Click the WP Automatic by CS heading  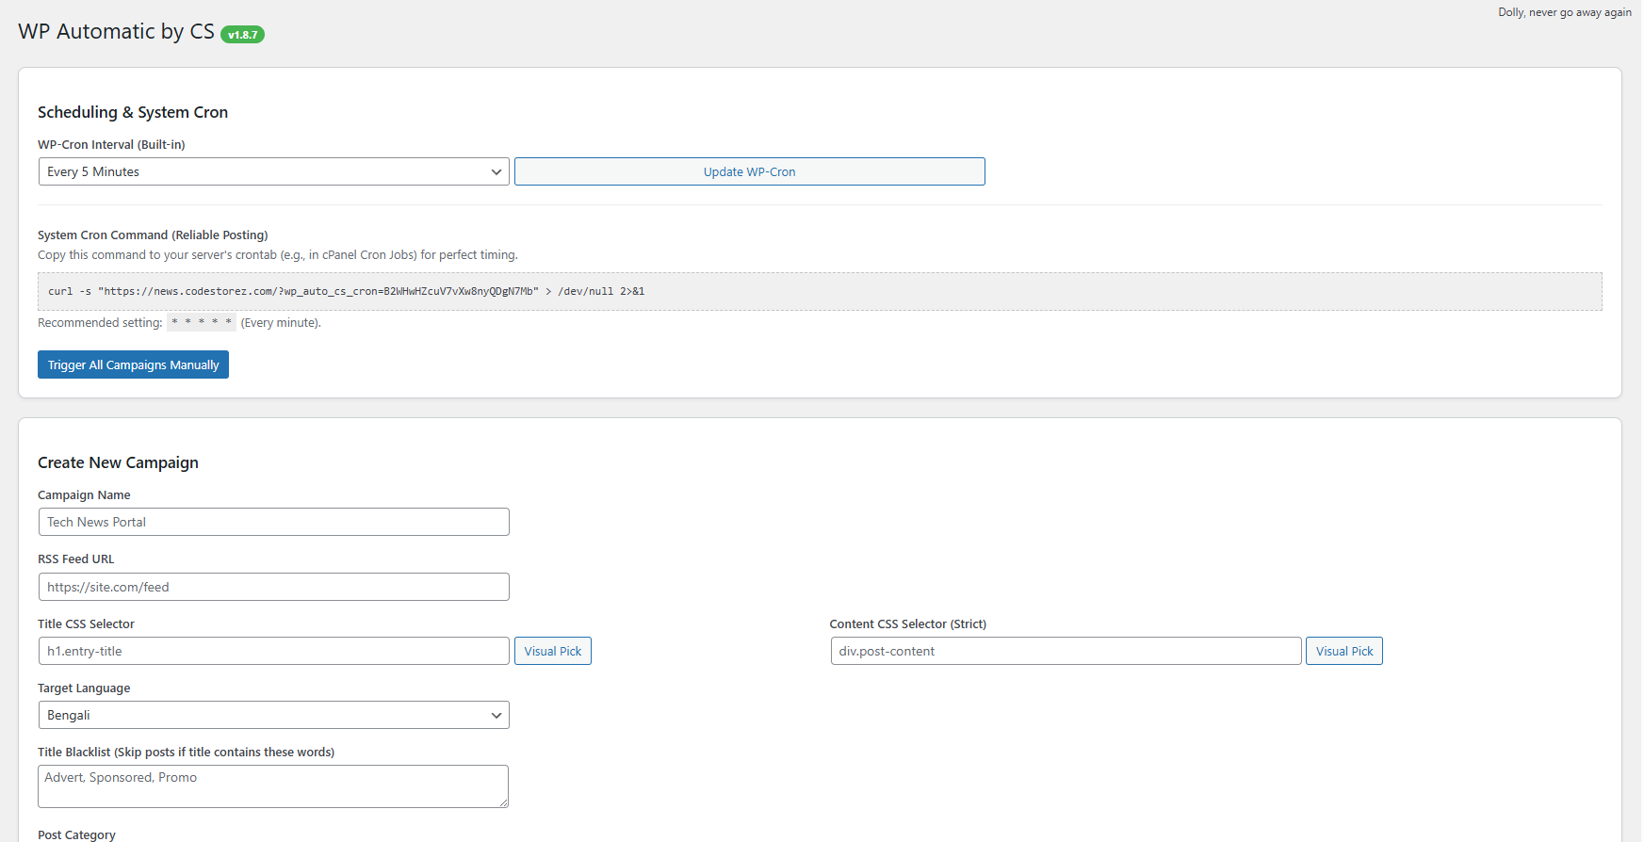pyautogui.click(x=116, y=31)
